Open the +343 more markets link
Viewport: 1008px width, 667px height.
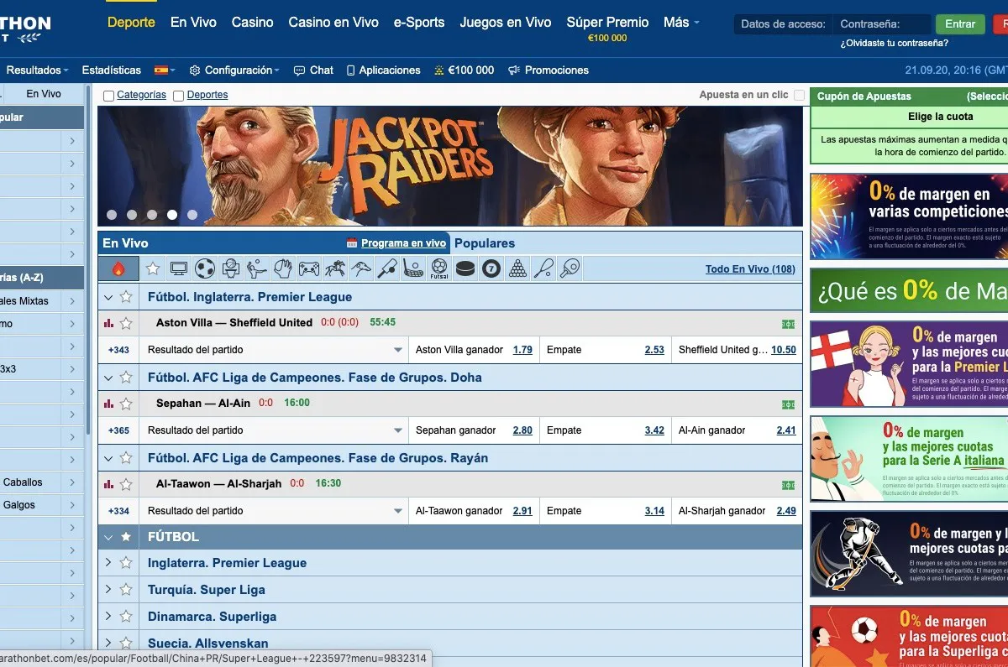tap(118, 350)
